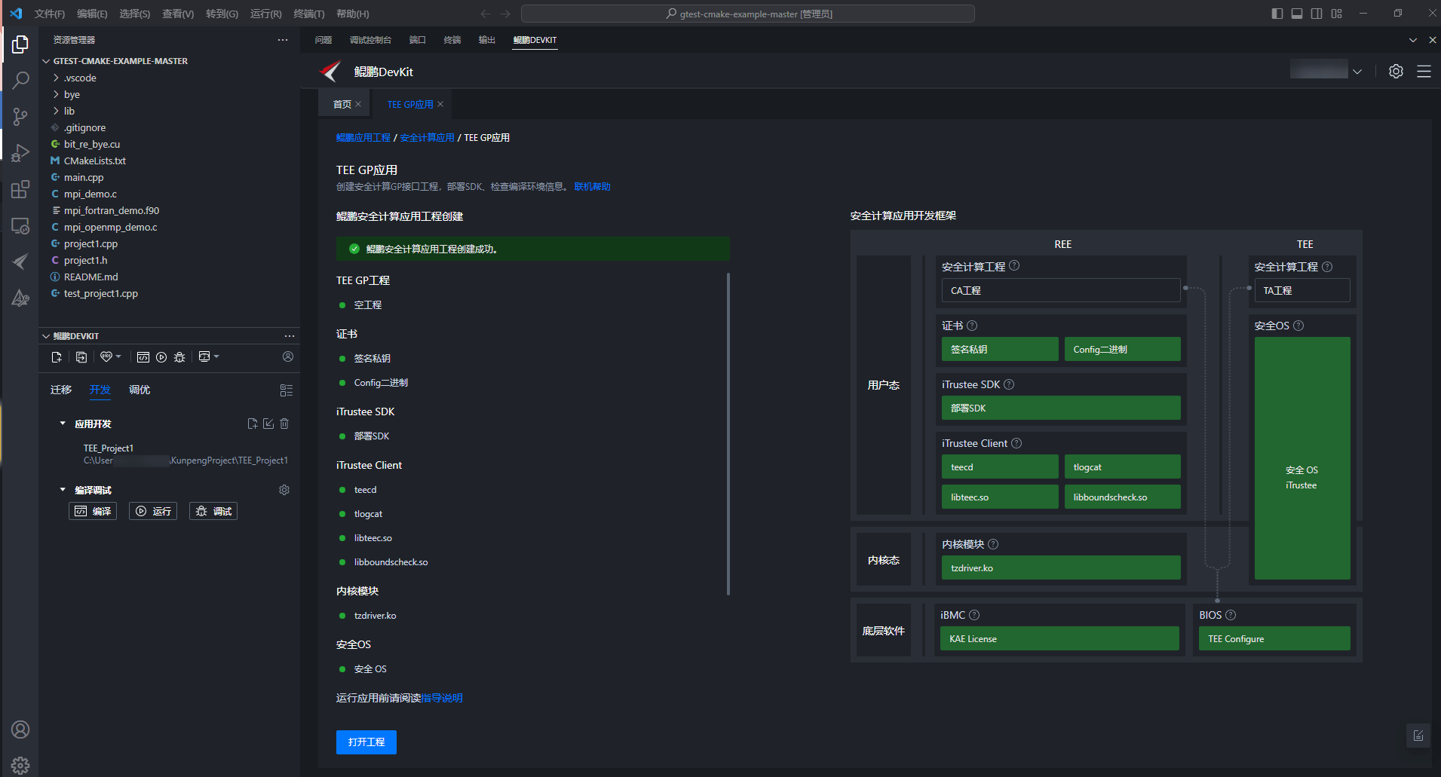1441x777 pixels.
Task: Open the Kunpeng DevKit paper-plane view
Action: coord(20,262)
